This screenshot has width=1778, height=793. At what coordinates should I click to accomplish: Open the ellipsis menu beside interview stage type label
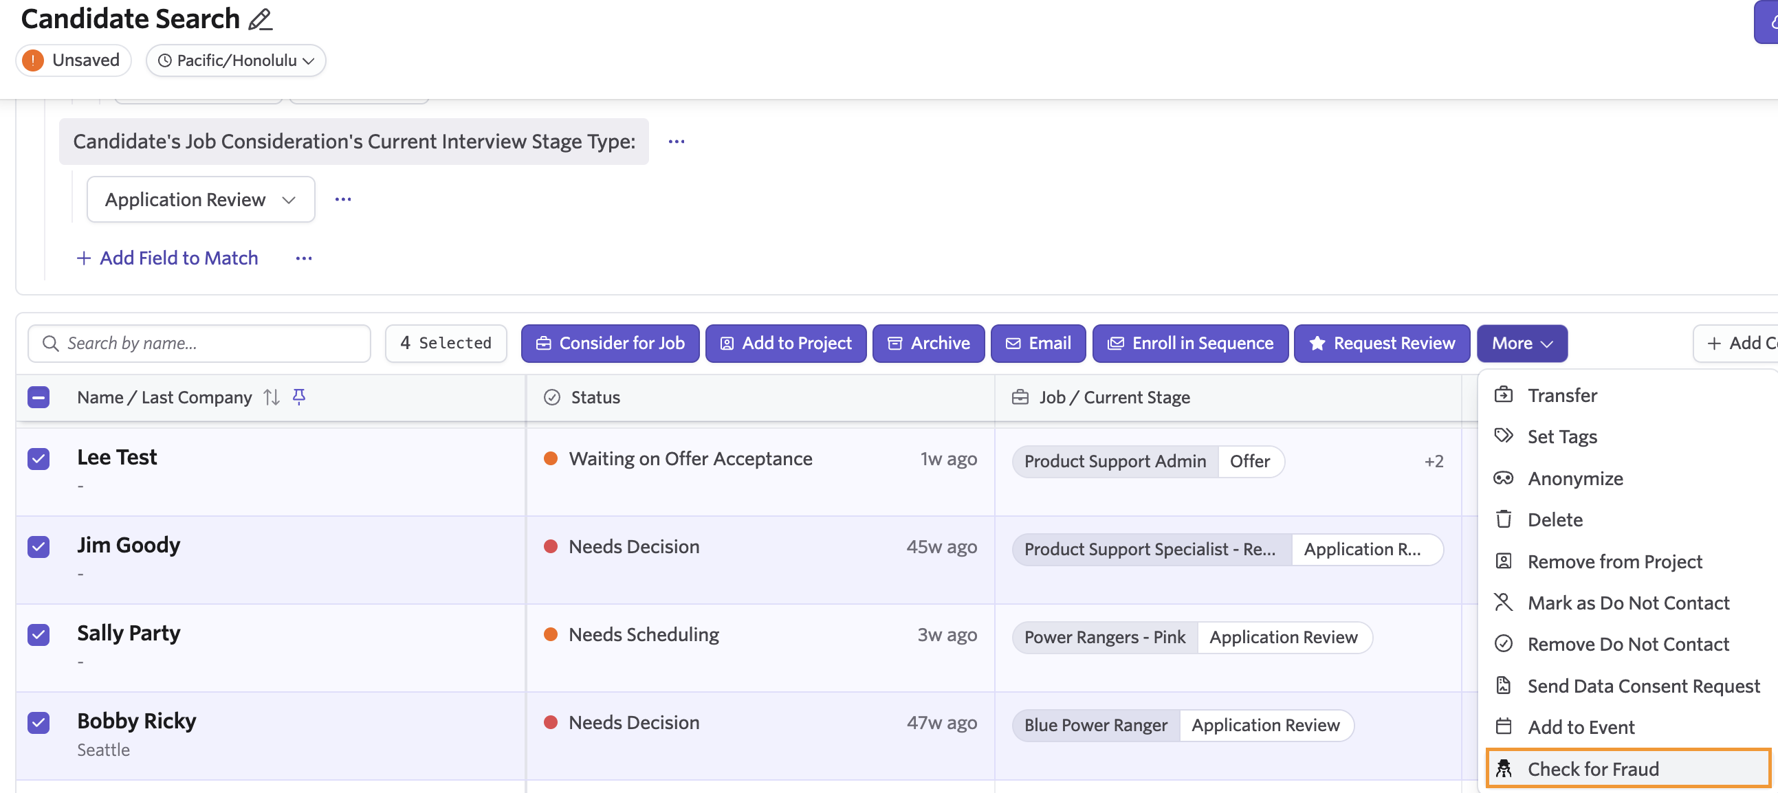[x=677, y=142]
